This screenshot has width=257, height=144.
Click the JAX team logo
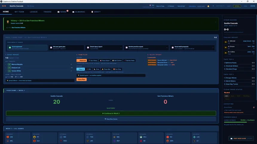coord(88,141)
